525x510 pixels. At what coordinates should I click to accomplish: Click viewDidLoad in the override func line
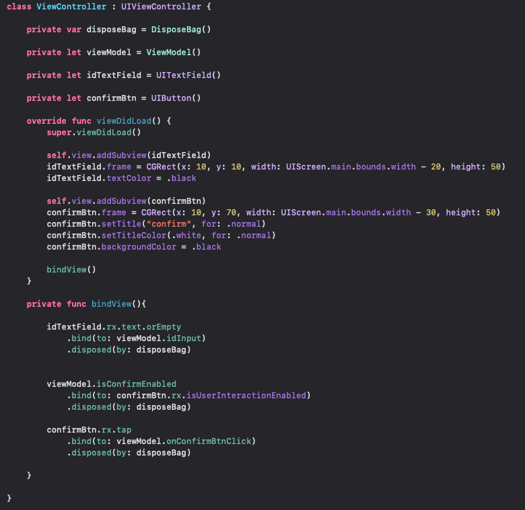[x=124, y=121]
